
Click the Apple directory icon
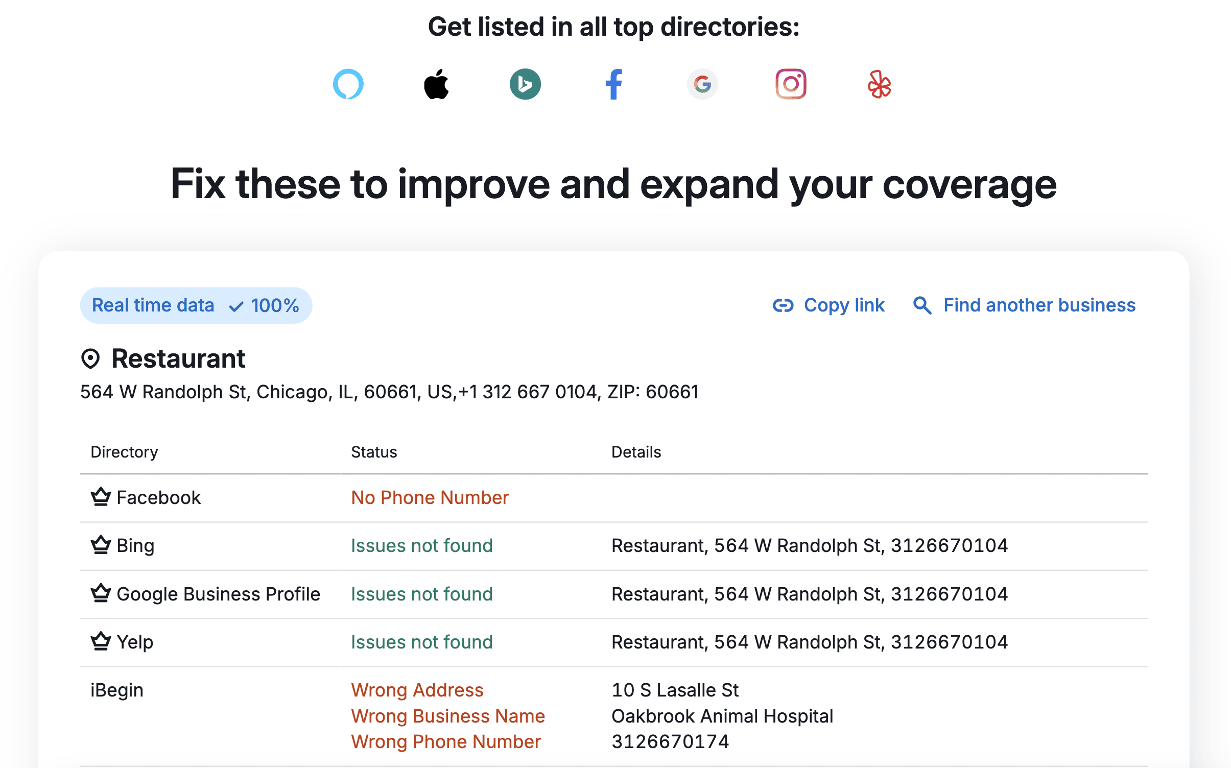point(435,84)
